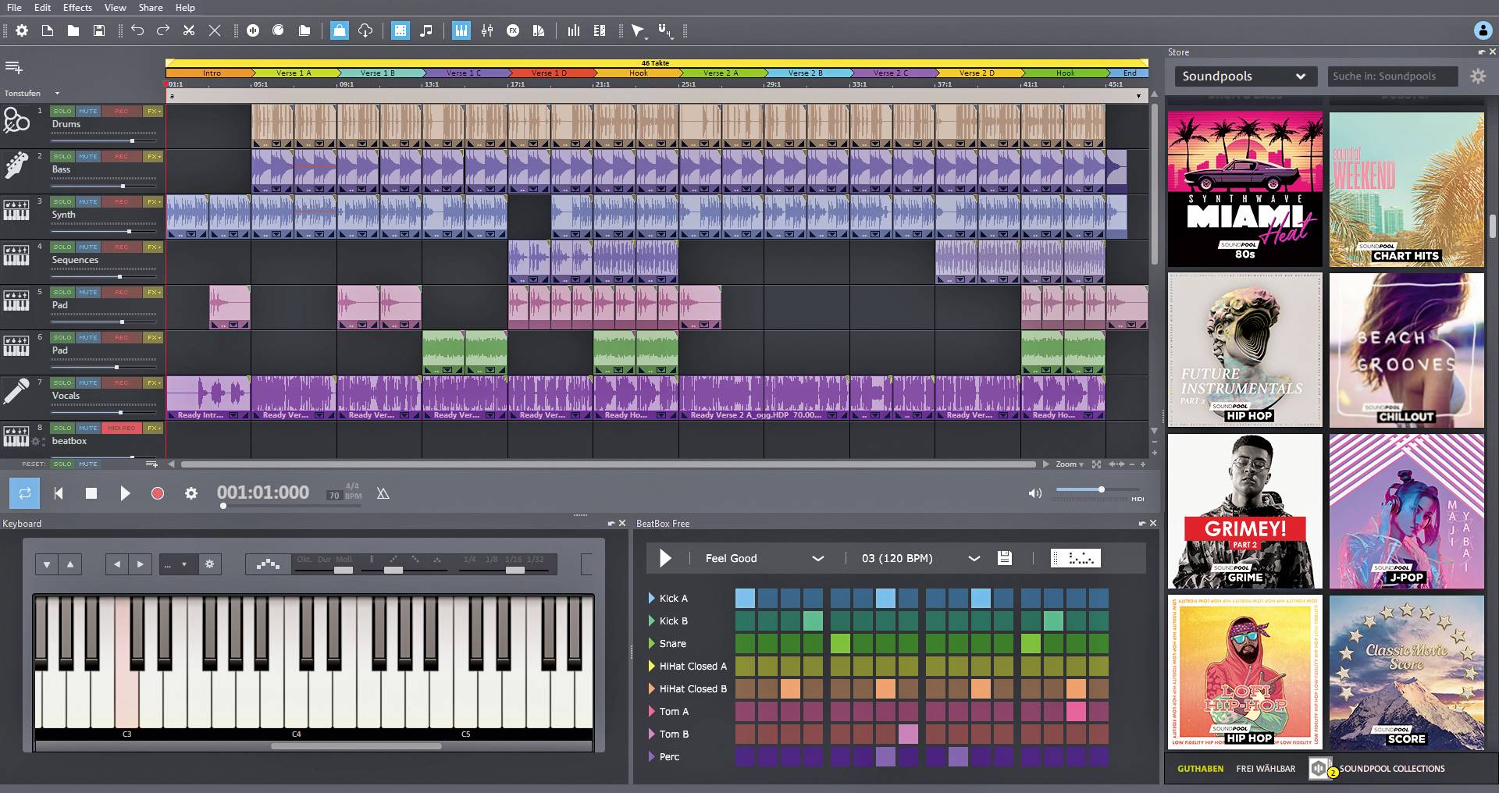Open the Share menu
The width and height of the screenshot is (1499, 793).
[150, 7]
